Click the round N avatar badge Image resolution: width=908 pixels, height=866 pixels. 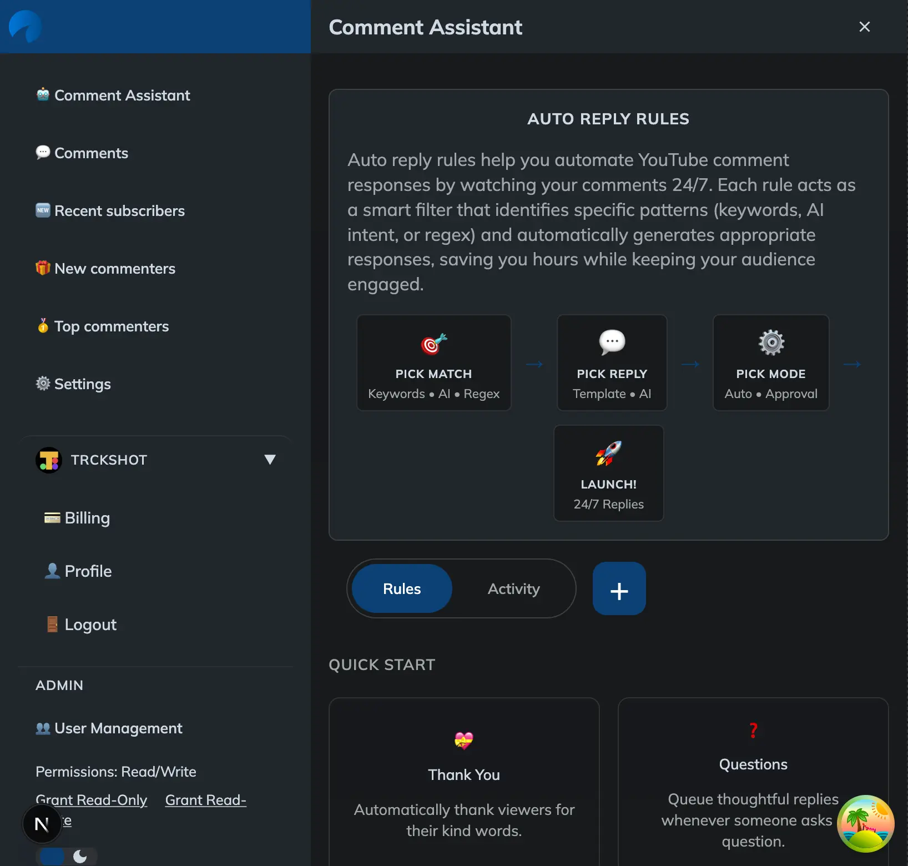tap(42, 824)
